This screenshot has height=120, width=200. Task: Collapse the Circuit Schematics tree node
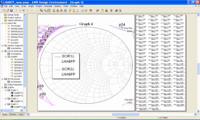point(2,51)
